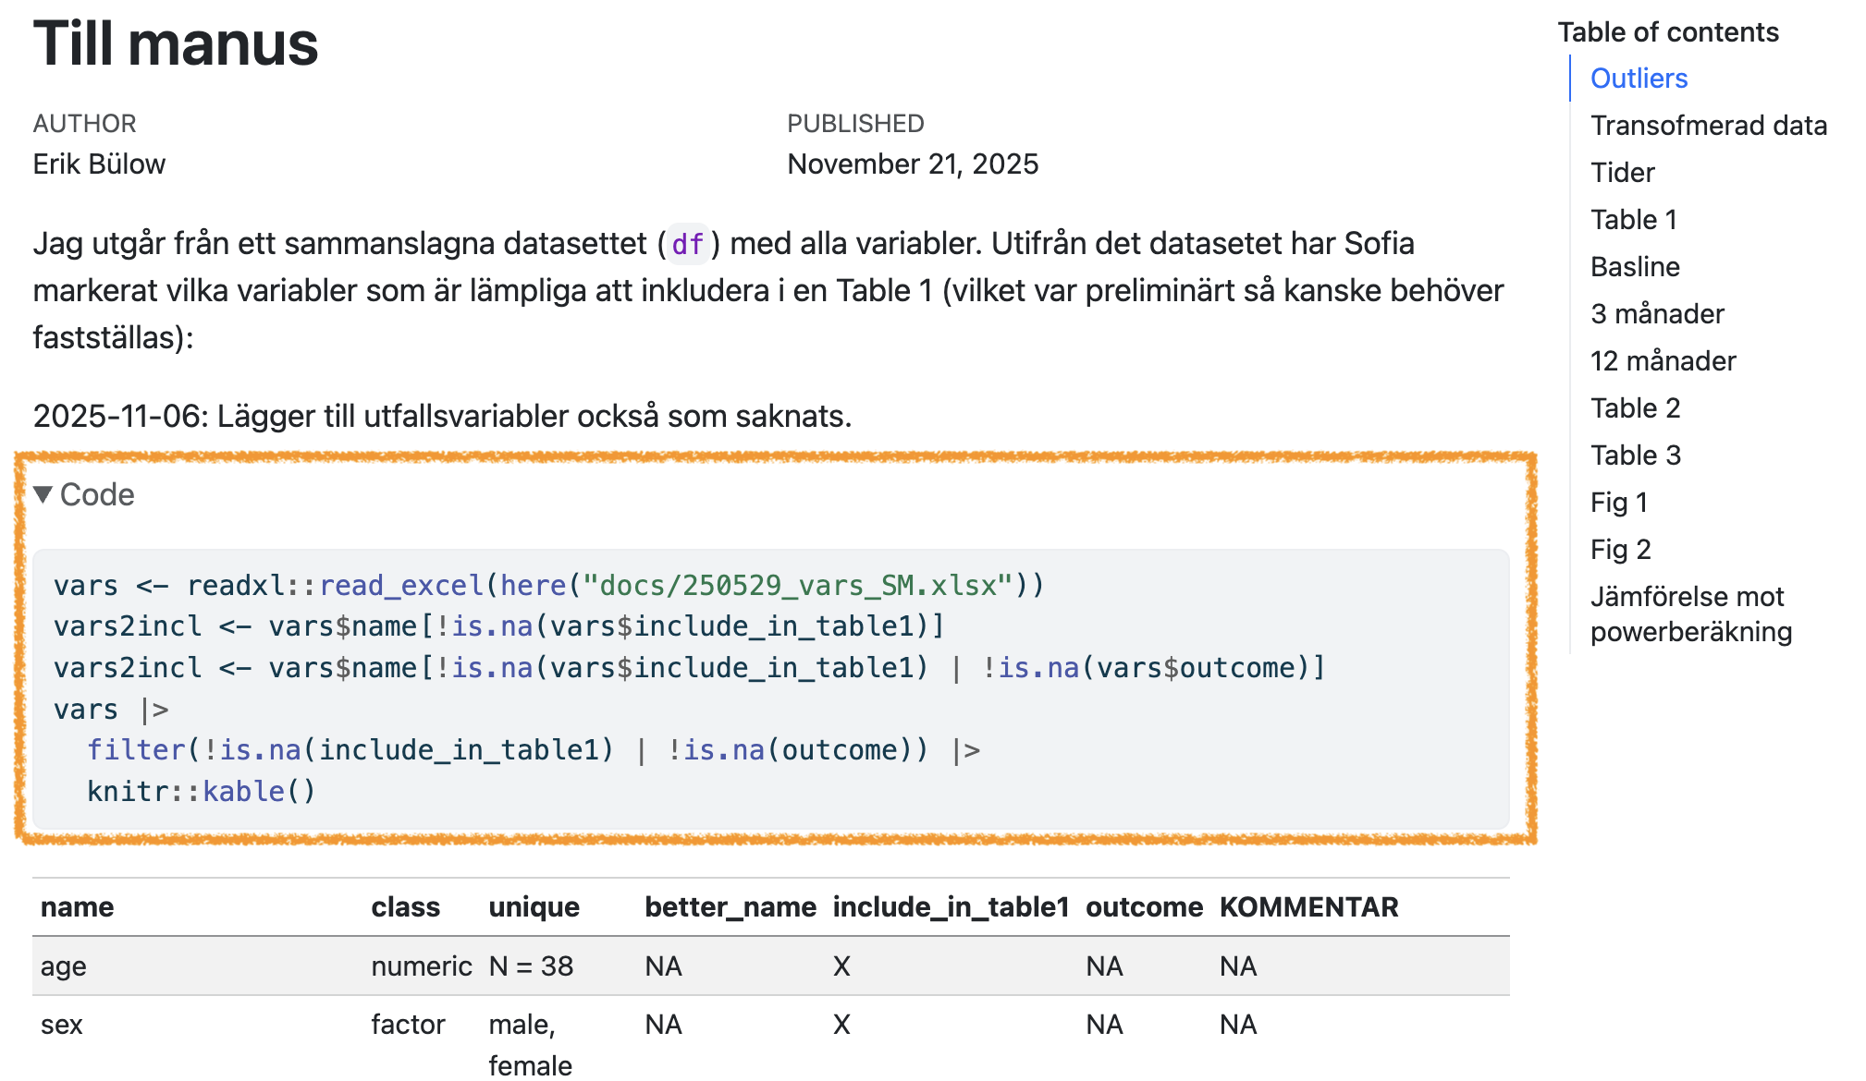Viewport: 1866px width, 1081px height.
Task: Select Table 2 in table of contents
Action: [1635, 408]
